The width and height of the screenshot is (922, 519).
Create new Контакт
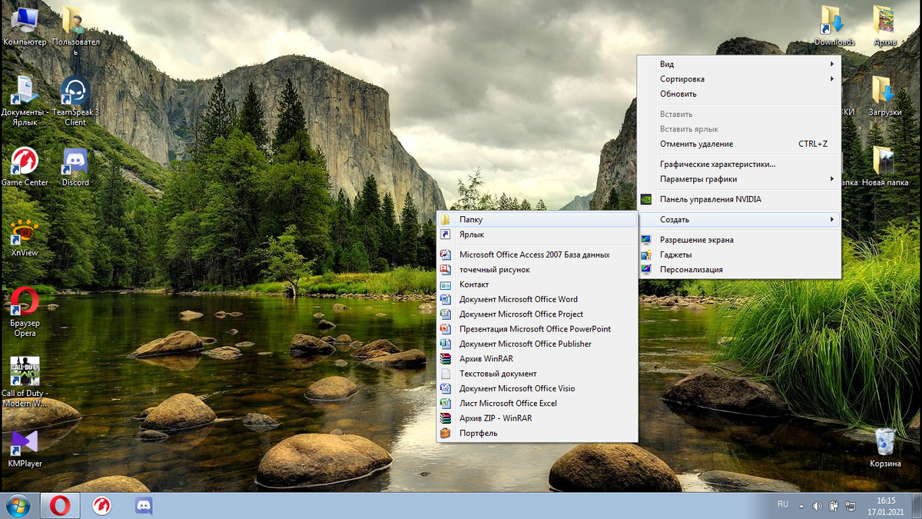(x=537, y=284)
